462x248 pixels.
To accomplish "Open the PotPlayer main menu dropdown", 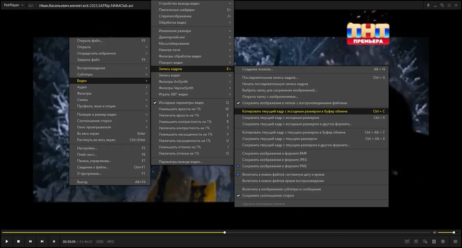I will tap(14, 5).
